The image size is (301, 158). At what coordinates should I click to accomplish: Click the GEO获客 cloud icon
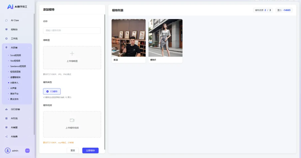6,109
